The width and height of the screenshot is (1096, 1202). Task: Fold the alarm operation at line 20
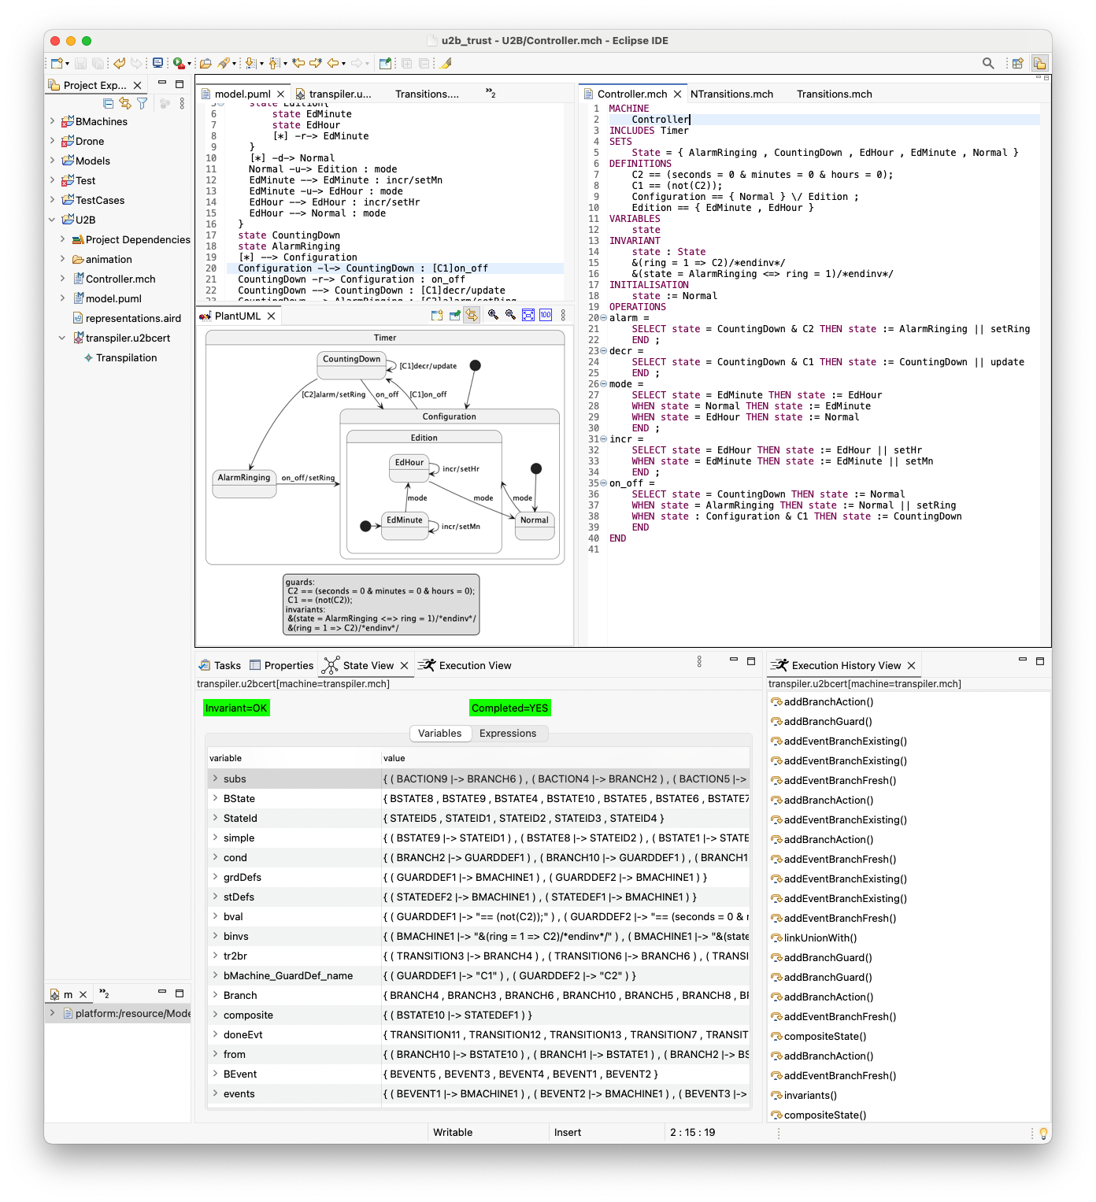pos(604,318)
